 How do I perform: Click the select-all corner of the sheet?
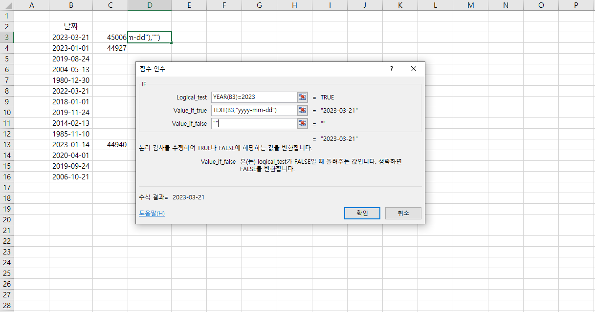coord(7,5)
